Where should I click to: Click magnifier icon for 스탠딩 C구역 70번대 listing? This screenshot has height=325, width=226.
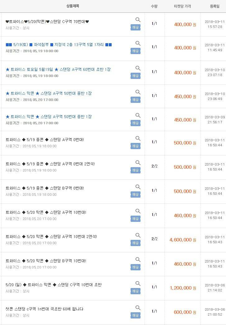138,20
